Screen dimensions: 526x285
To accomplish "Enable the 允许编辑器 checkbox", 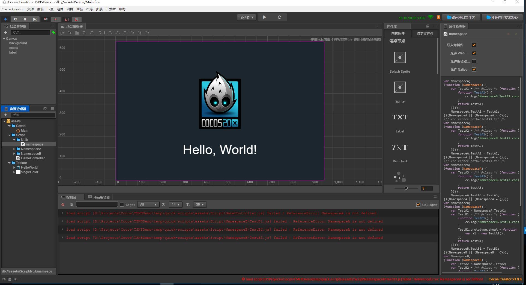I will pyautogui.click(x=474, y=61).
